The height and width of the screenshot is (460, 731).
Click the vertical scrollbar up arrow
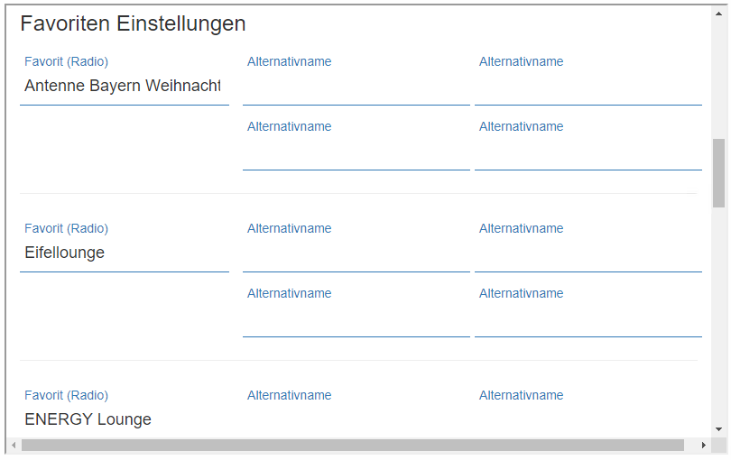click(x=718, y=13)
